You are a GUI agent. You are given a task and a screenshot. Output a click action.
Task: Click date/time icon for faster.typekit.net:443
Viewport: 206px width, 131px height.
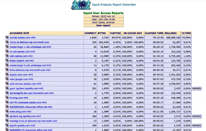tap(7, 61)
